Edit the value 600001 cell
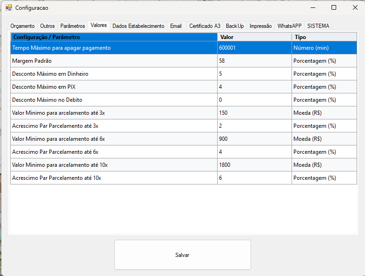The width and height of the screenshot is (365, 276). (254, 48)
